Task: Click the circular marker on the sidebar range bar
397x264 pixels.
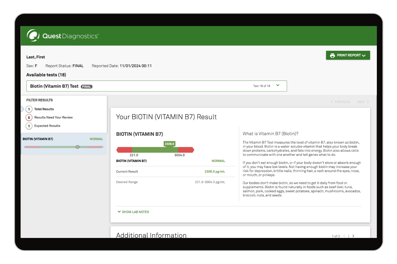Action: point(77,147)
